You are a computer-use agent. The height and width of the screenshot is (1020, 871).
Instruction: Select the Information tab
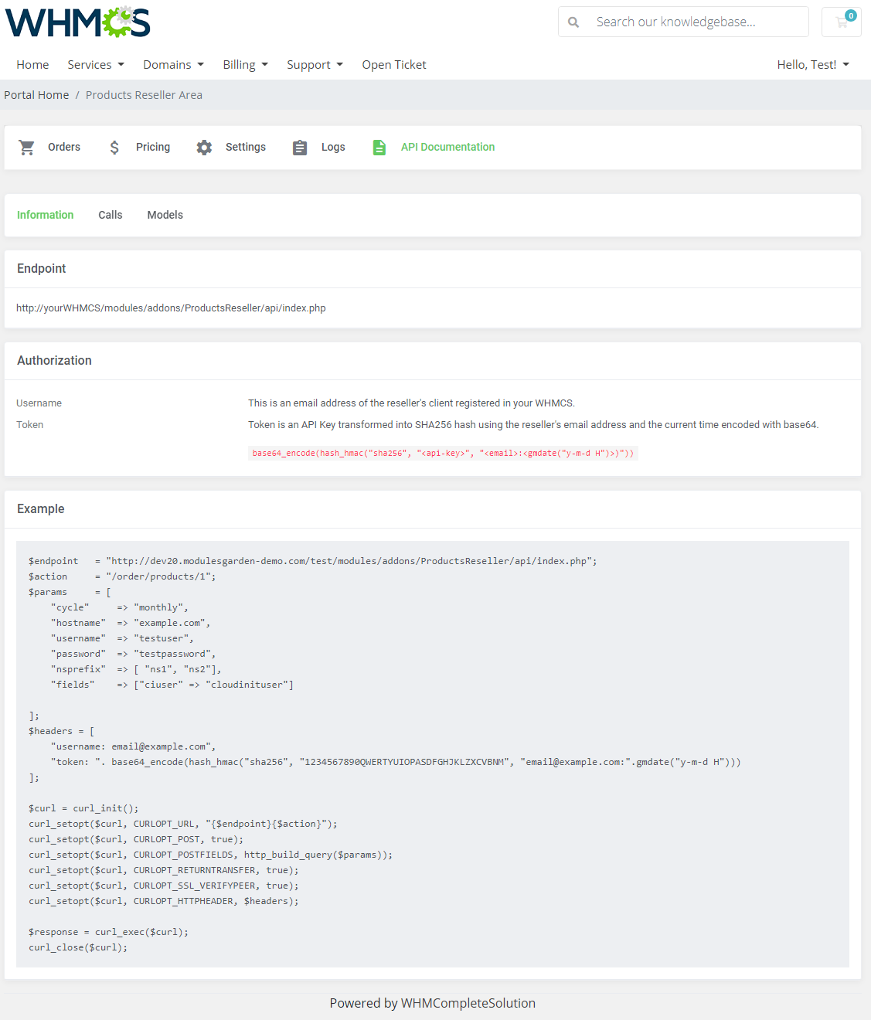pos(46,215)
